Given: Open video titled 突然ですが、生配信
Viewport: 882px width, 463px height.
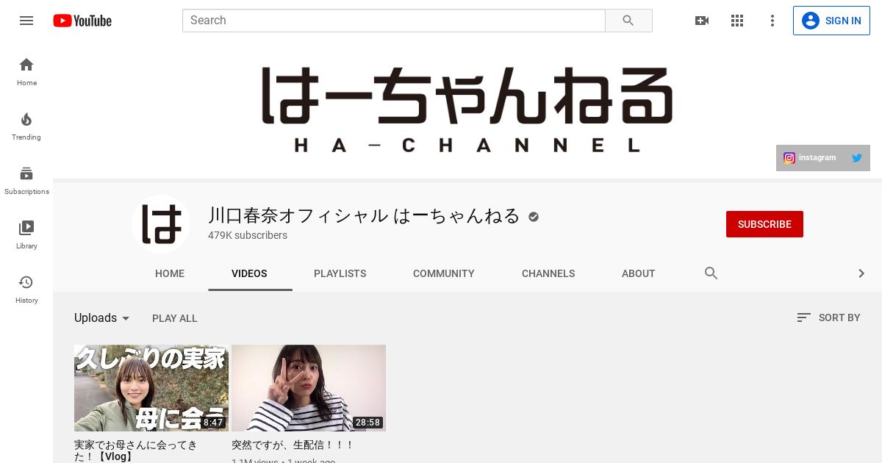Looking at the screenshot, I should [293, 445].
